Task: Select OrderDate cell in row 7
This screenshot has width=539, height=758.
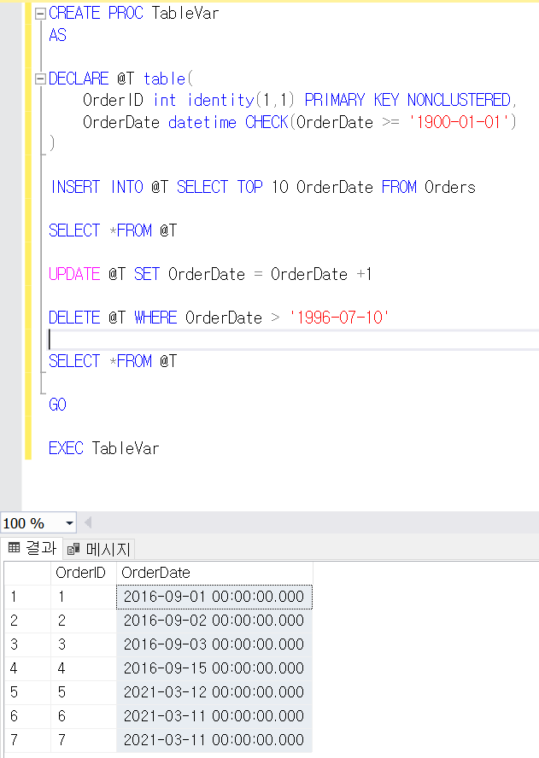Action: (214, 740)
